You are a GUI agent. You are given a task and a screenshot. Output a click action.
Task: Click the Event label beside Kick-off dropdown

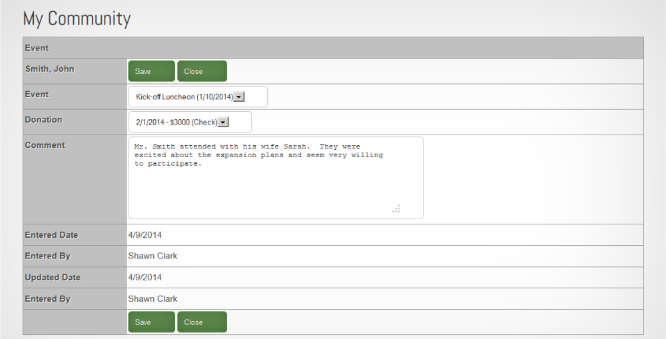37,95
